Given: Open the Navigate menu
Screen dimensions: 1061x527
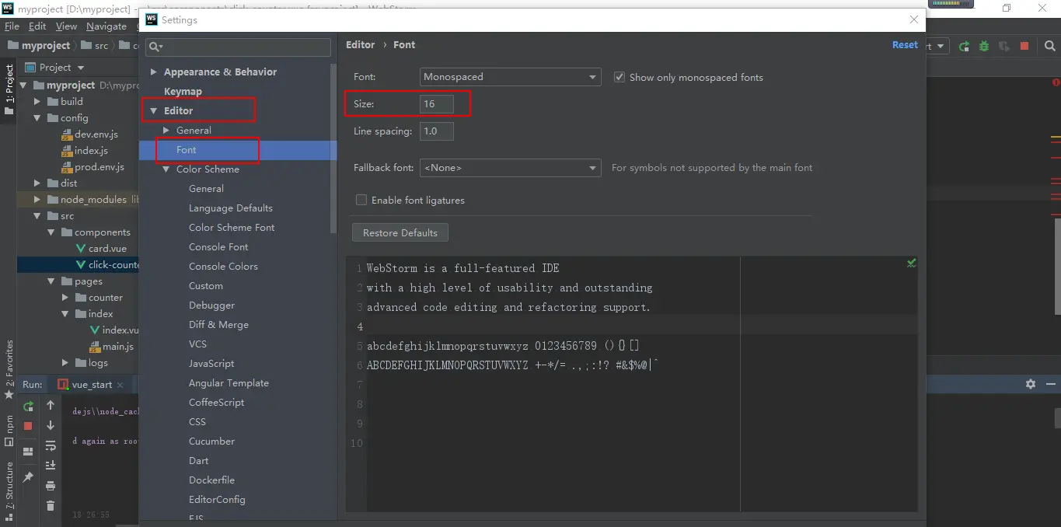Looking at the screenshot, I should [106, 26].
